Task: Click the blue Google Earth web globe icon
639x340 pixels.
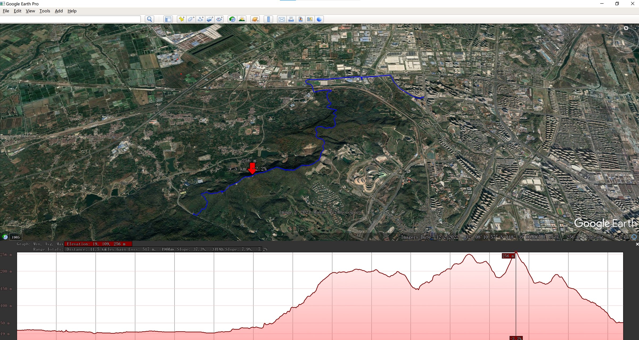Action: click(x=319, y=19)
